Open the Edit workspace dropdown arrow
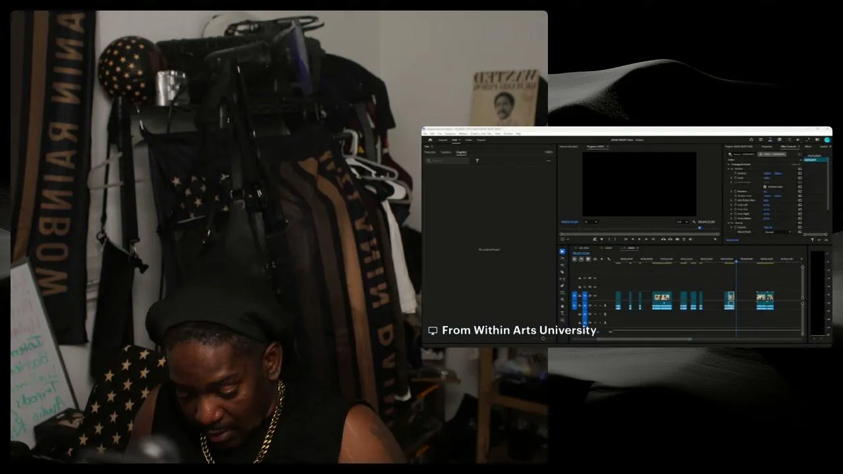This screenshot has height=474, width=843. [x=460, y=140]
